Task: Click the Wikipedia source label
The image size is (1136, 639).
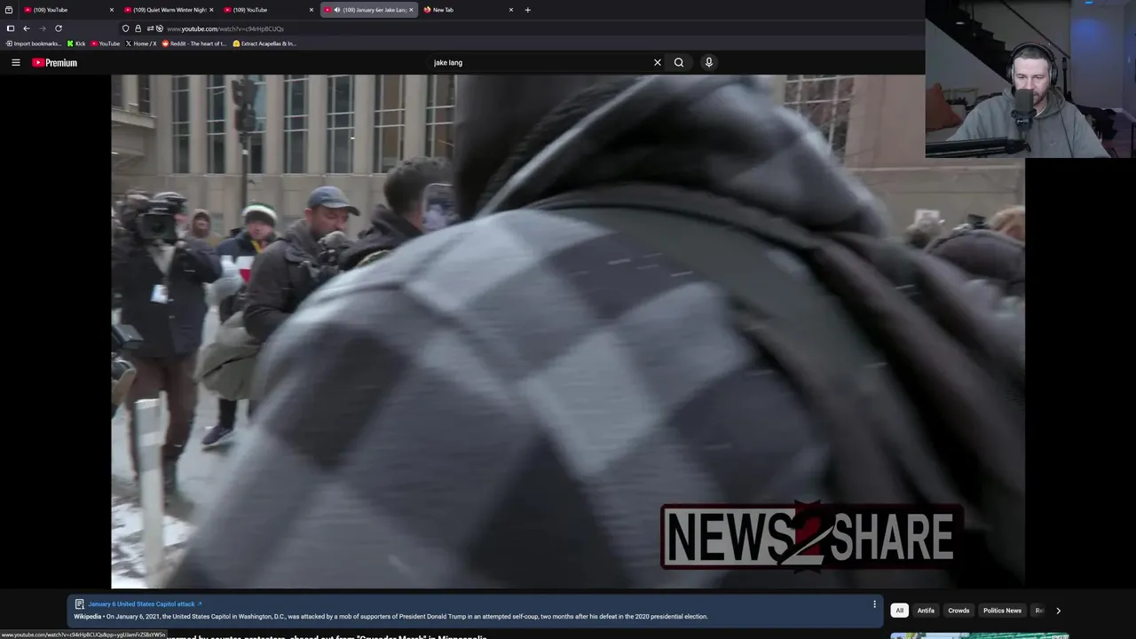Action: 87,616
